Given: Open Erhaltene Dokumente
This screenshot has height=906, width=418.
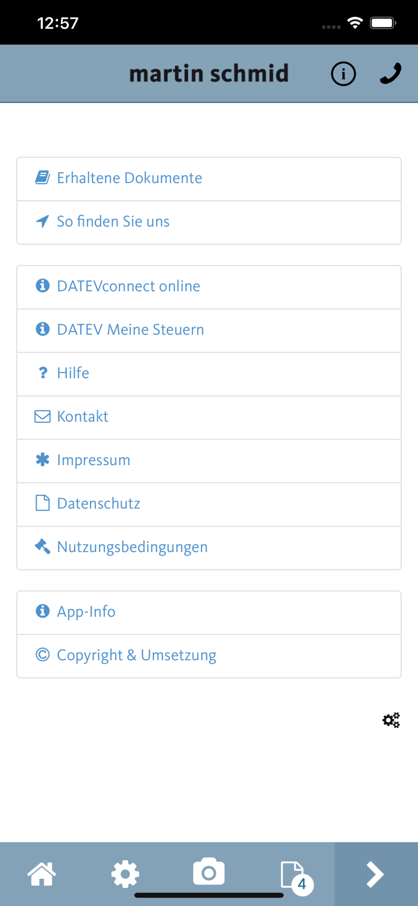Looking at the screenshot, I should pos(209,179).
